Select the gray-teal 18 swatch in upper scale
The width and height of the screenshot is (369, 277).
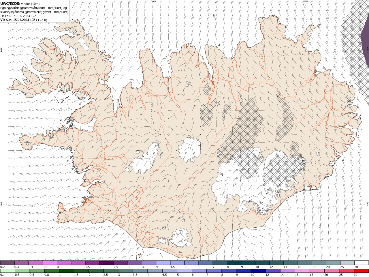pos(319,263)
